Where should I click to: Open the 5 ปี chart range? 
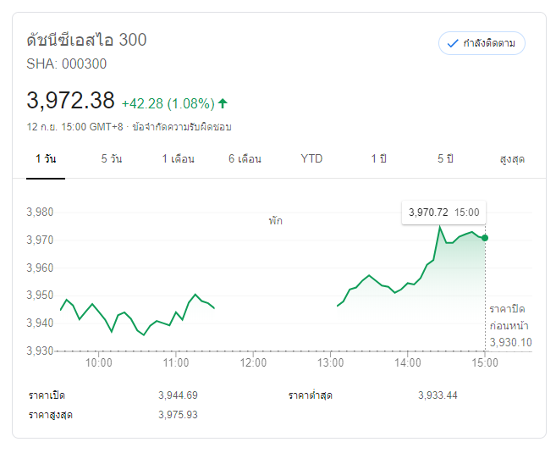pos(446,158)
